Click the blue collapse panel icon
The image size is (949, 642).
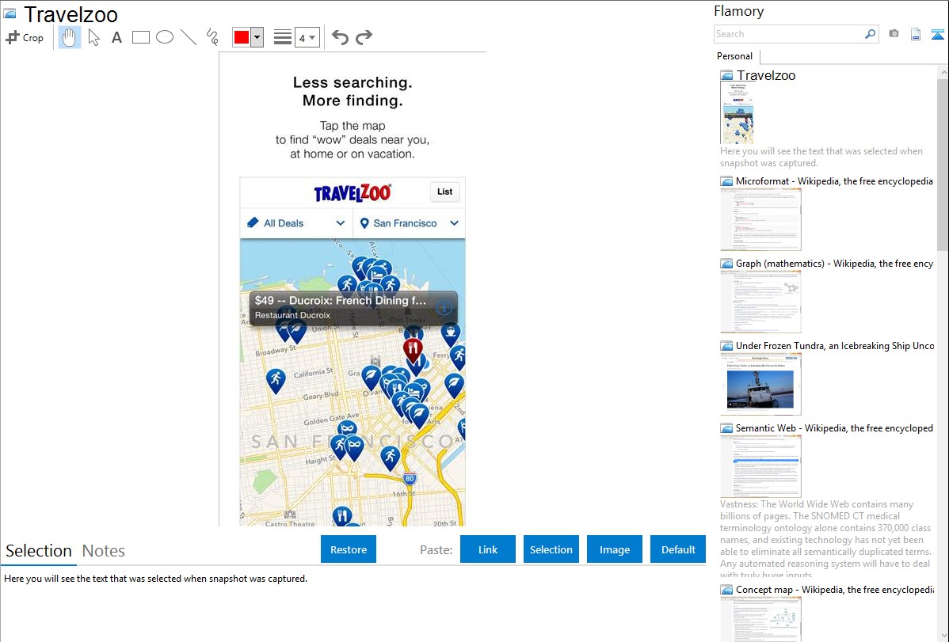[937, 35]
